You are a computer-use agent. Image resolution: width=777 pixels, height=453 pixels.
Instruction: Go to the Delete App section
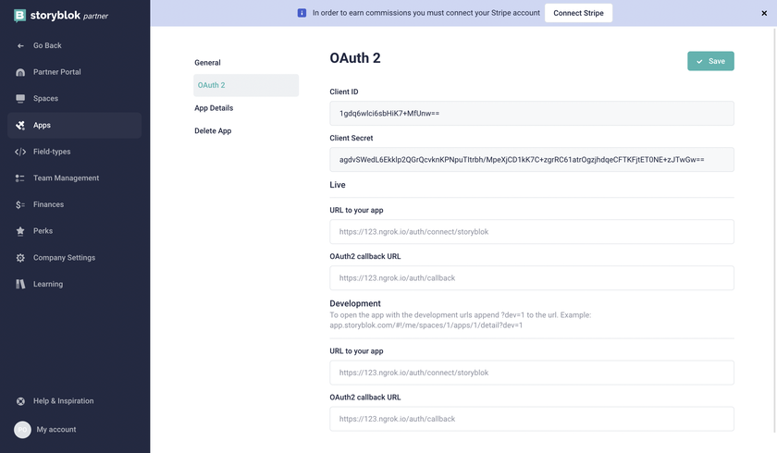(x=213, y=130)
